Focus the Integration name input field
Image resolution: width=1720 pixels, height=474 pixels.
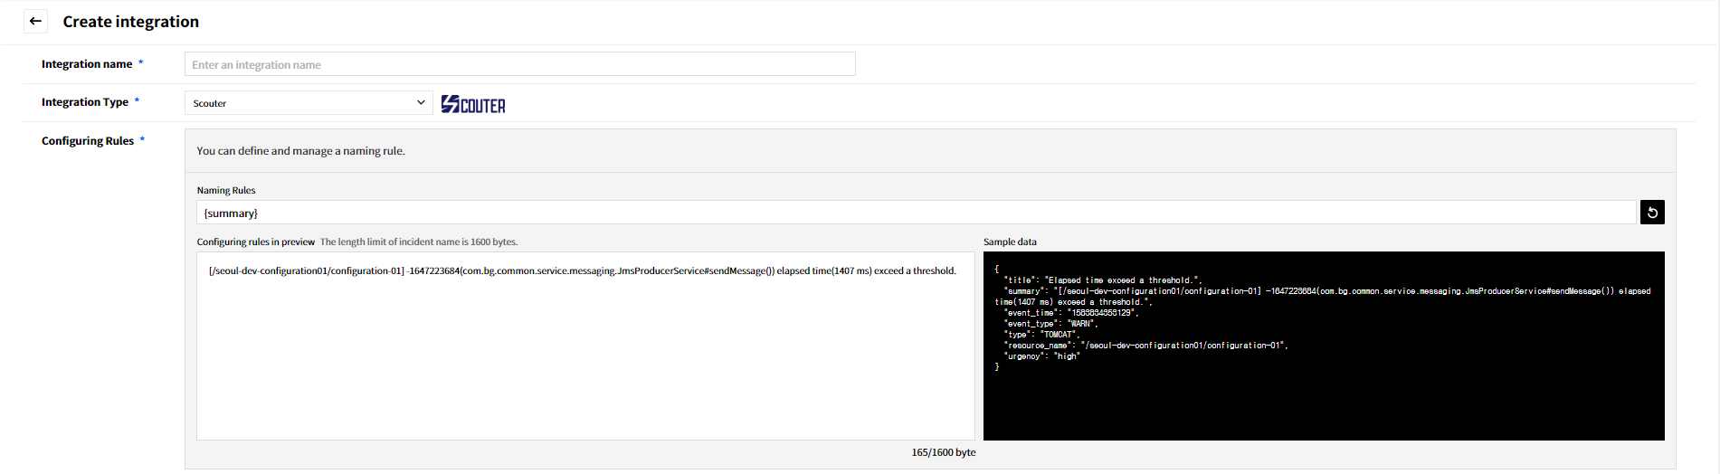tap(519, 64)
